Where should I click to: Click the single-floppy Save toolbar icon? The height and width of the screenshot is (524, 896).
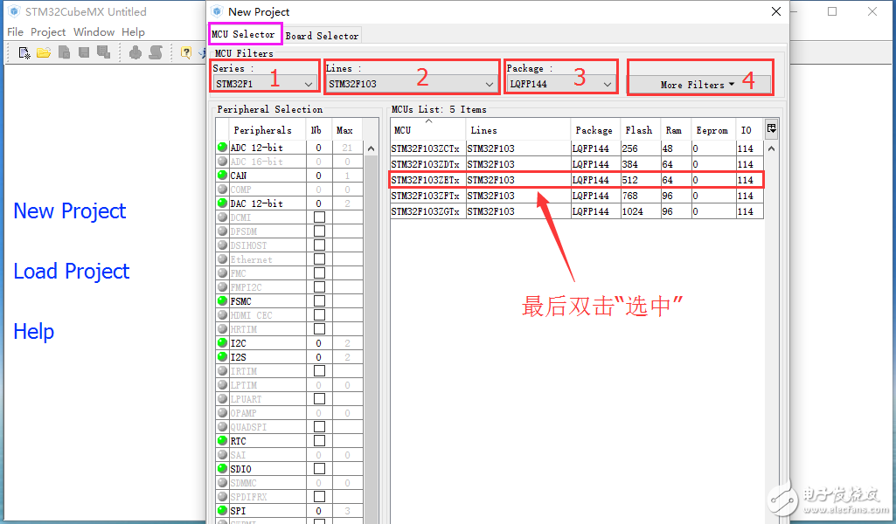(x=84, y=52)
